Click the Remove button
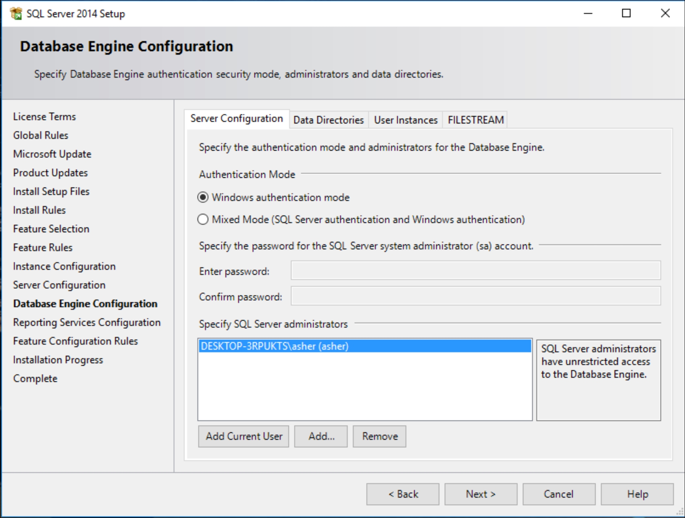 click(x=379, y=436)
